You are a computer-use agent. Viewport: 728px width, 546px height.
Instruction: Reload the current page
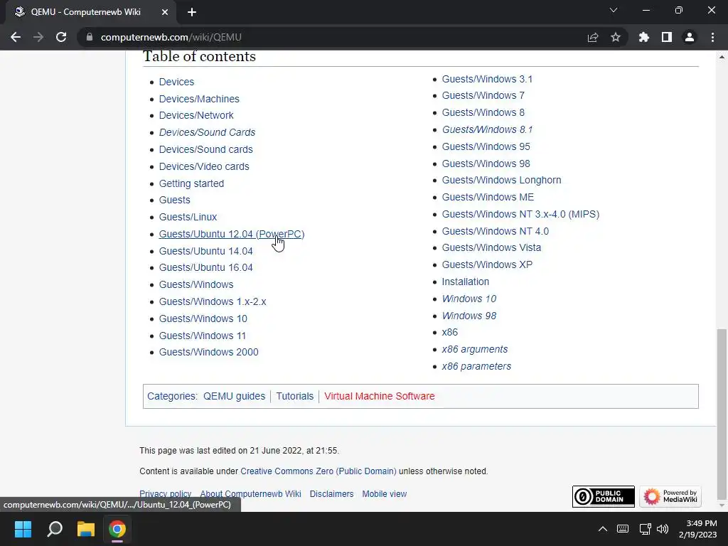click(61, 37)
